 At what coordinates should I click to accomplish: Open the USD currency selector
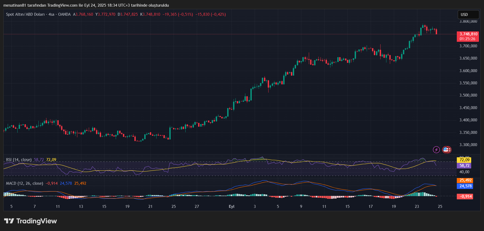coord(468,15)
